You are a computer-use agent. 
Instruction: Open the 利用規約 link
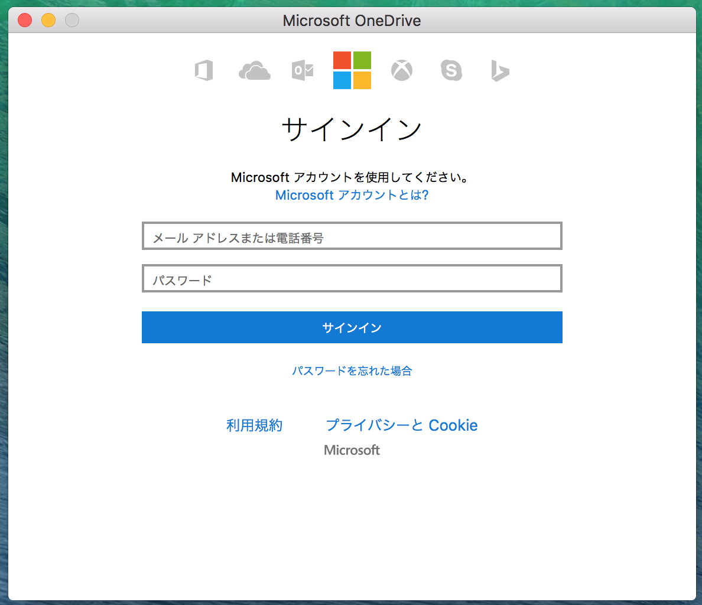coord(254,425)
